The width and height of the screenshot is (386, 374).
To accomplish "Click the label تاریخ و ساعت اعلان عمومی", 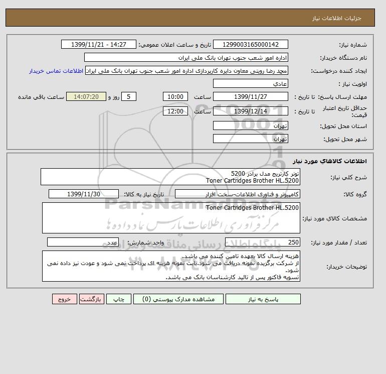I will (x=175, y=45).
